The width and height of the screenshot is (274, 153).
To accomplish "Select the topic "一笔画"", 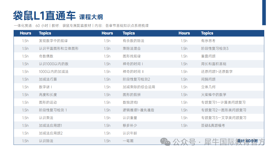I will click(x=128, y=141).
